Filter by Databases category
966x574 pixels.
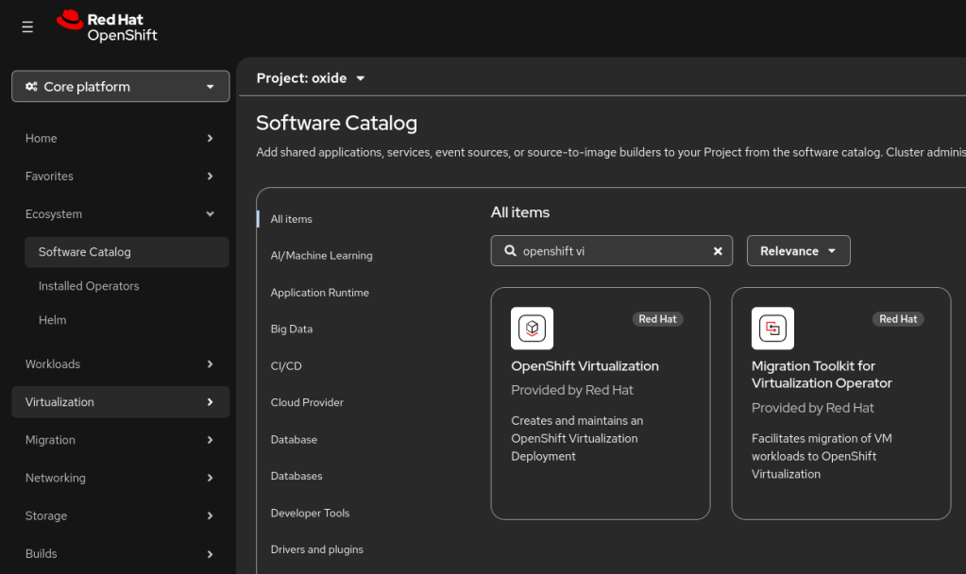297,476
